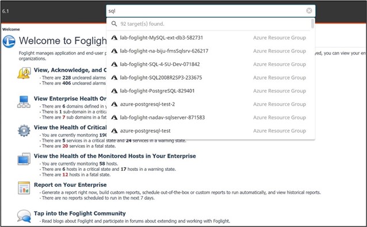Screen dimensions: 367x227
Task: Open View, Acknowledge alarms heading link
Action: click(70, 70)
